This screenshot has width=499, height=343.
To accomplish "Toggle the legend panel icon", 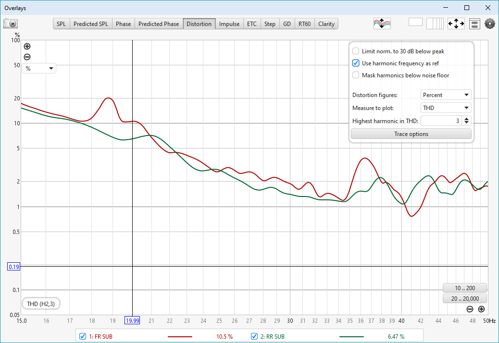I will pyautogui.click(x=474, y=24).
